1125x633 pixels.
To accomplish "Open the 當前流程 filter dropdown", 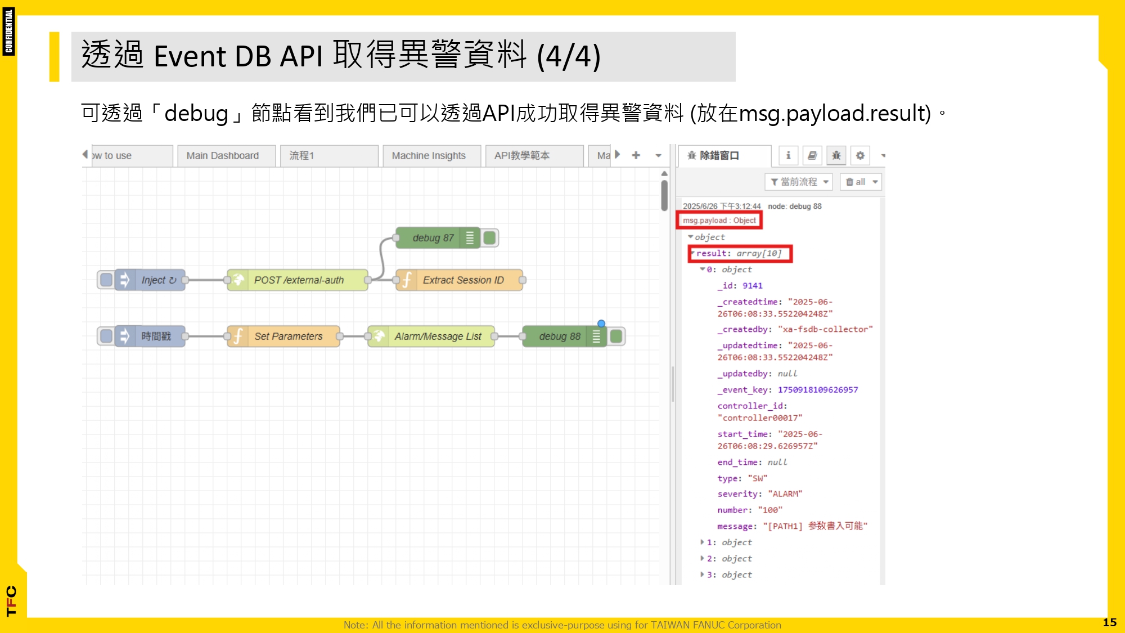I will tap(799, 182).
